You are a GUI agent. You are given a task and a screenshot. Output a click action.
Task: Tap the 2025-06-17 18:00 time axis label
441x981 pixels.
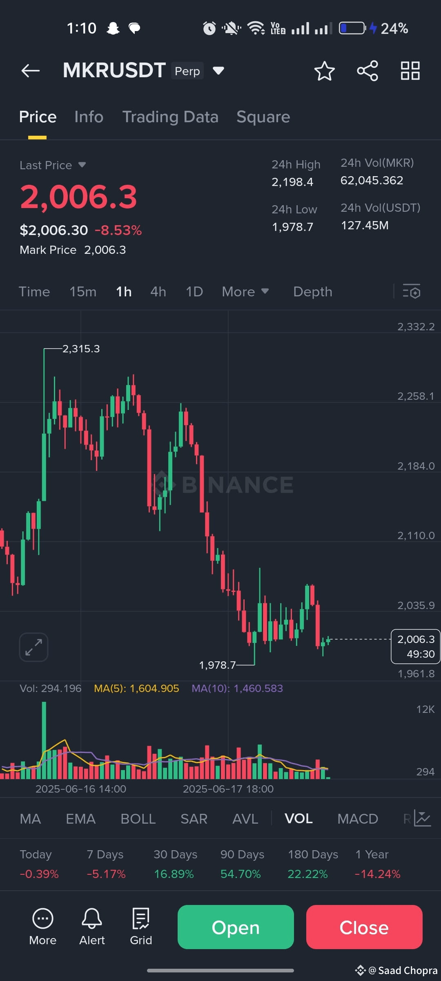228,789
